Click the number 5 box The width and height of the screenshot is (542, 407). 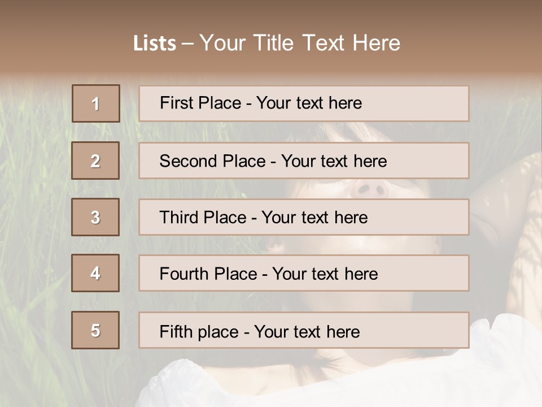[95, 330]
